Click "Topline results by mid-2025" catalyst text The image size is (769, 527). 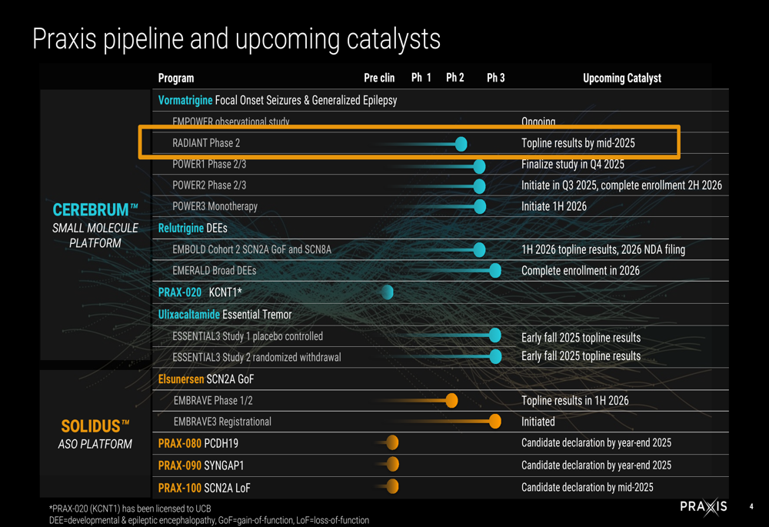[x=578, y=143]
